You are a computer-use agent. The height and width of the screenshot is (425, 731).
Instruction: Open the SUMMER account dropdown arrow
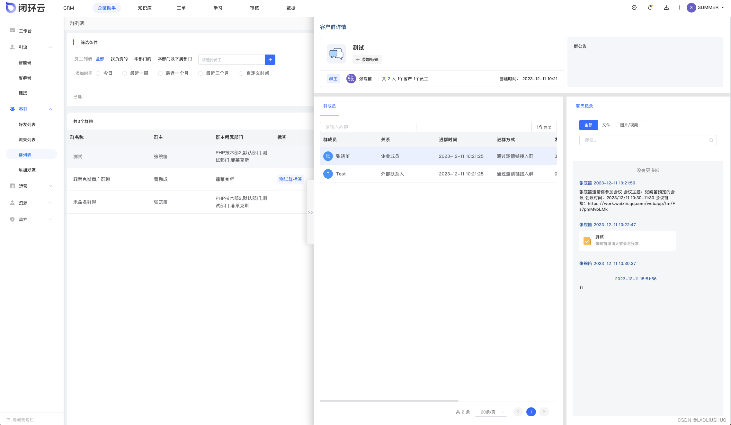(723, 8)
